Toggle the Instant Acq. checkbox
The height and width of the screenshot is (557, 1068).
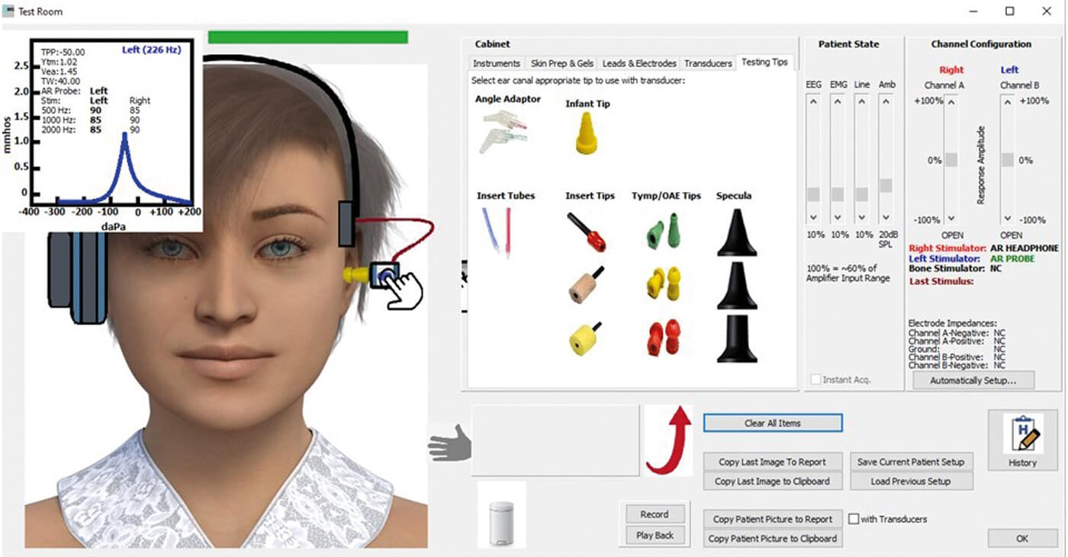coord(817,379)
